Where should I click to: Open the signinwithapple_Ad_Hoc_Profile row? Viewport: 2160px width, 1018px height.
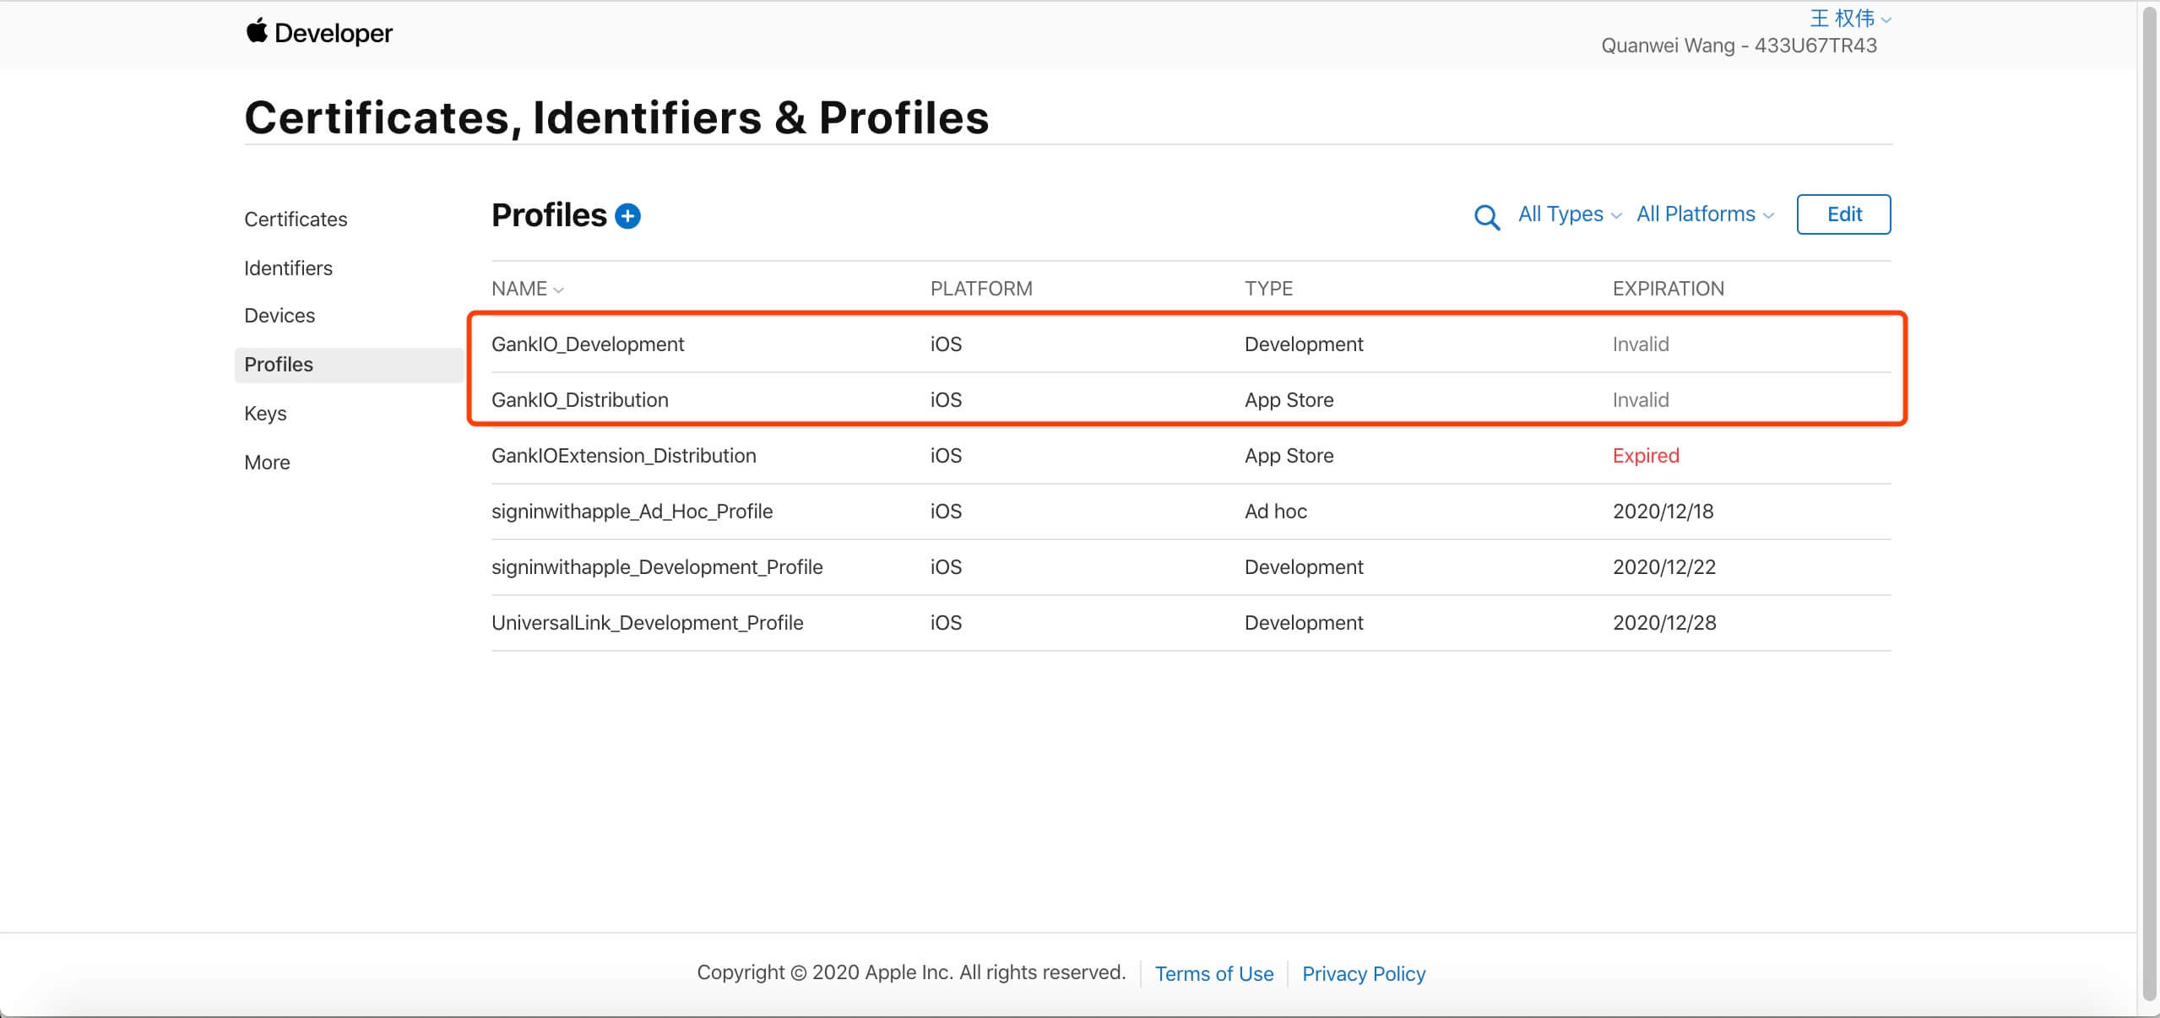[x=1191, y=512]
